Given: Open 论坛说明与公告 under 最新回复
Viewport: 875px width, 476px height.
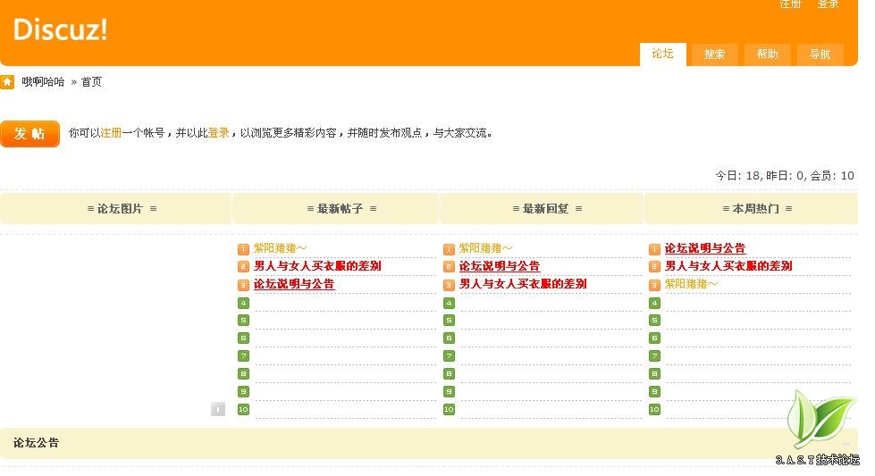Looking at the screenshot, I should (500, 266).
